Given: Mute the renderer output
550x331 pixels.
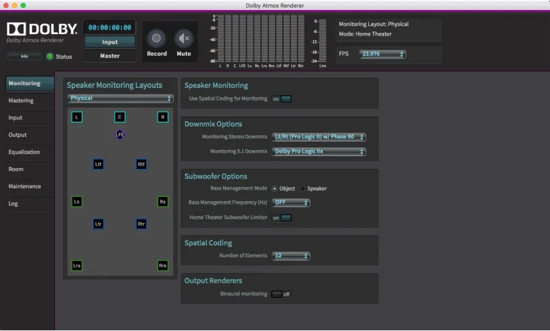Looking at the screenshot, I should (x=184, y=38).
